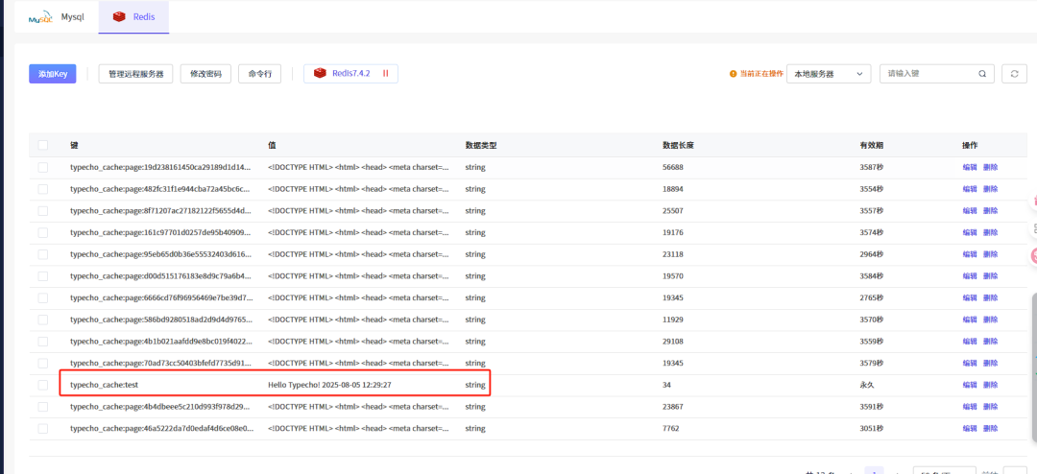The image size is (1037, 474).
Task: Check the box for key page:4b1b021aafdd9e8bc019f4022
Action: (x=43, y=342)
